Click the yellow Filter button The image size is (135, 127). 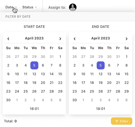coord(121,121)
